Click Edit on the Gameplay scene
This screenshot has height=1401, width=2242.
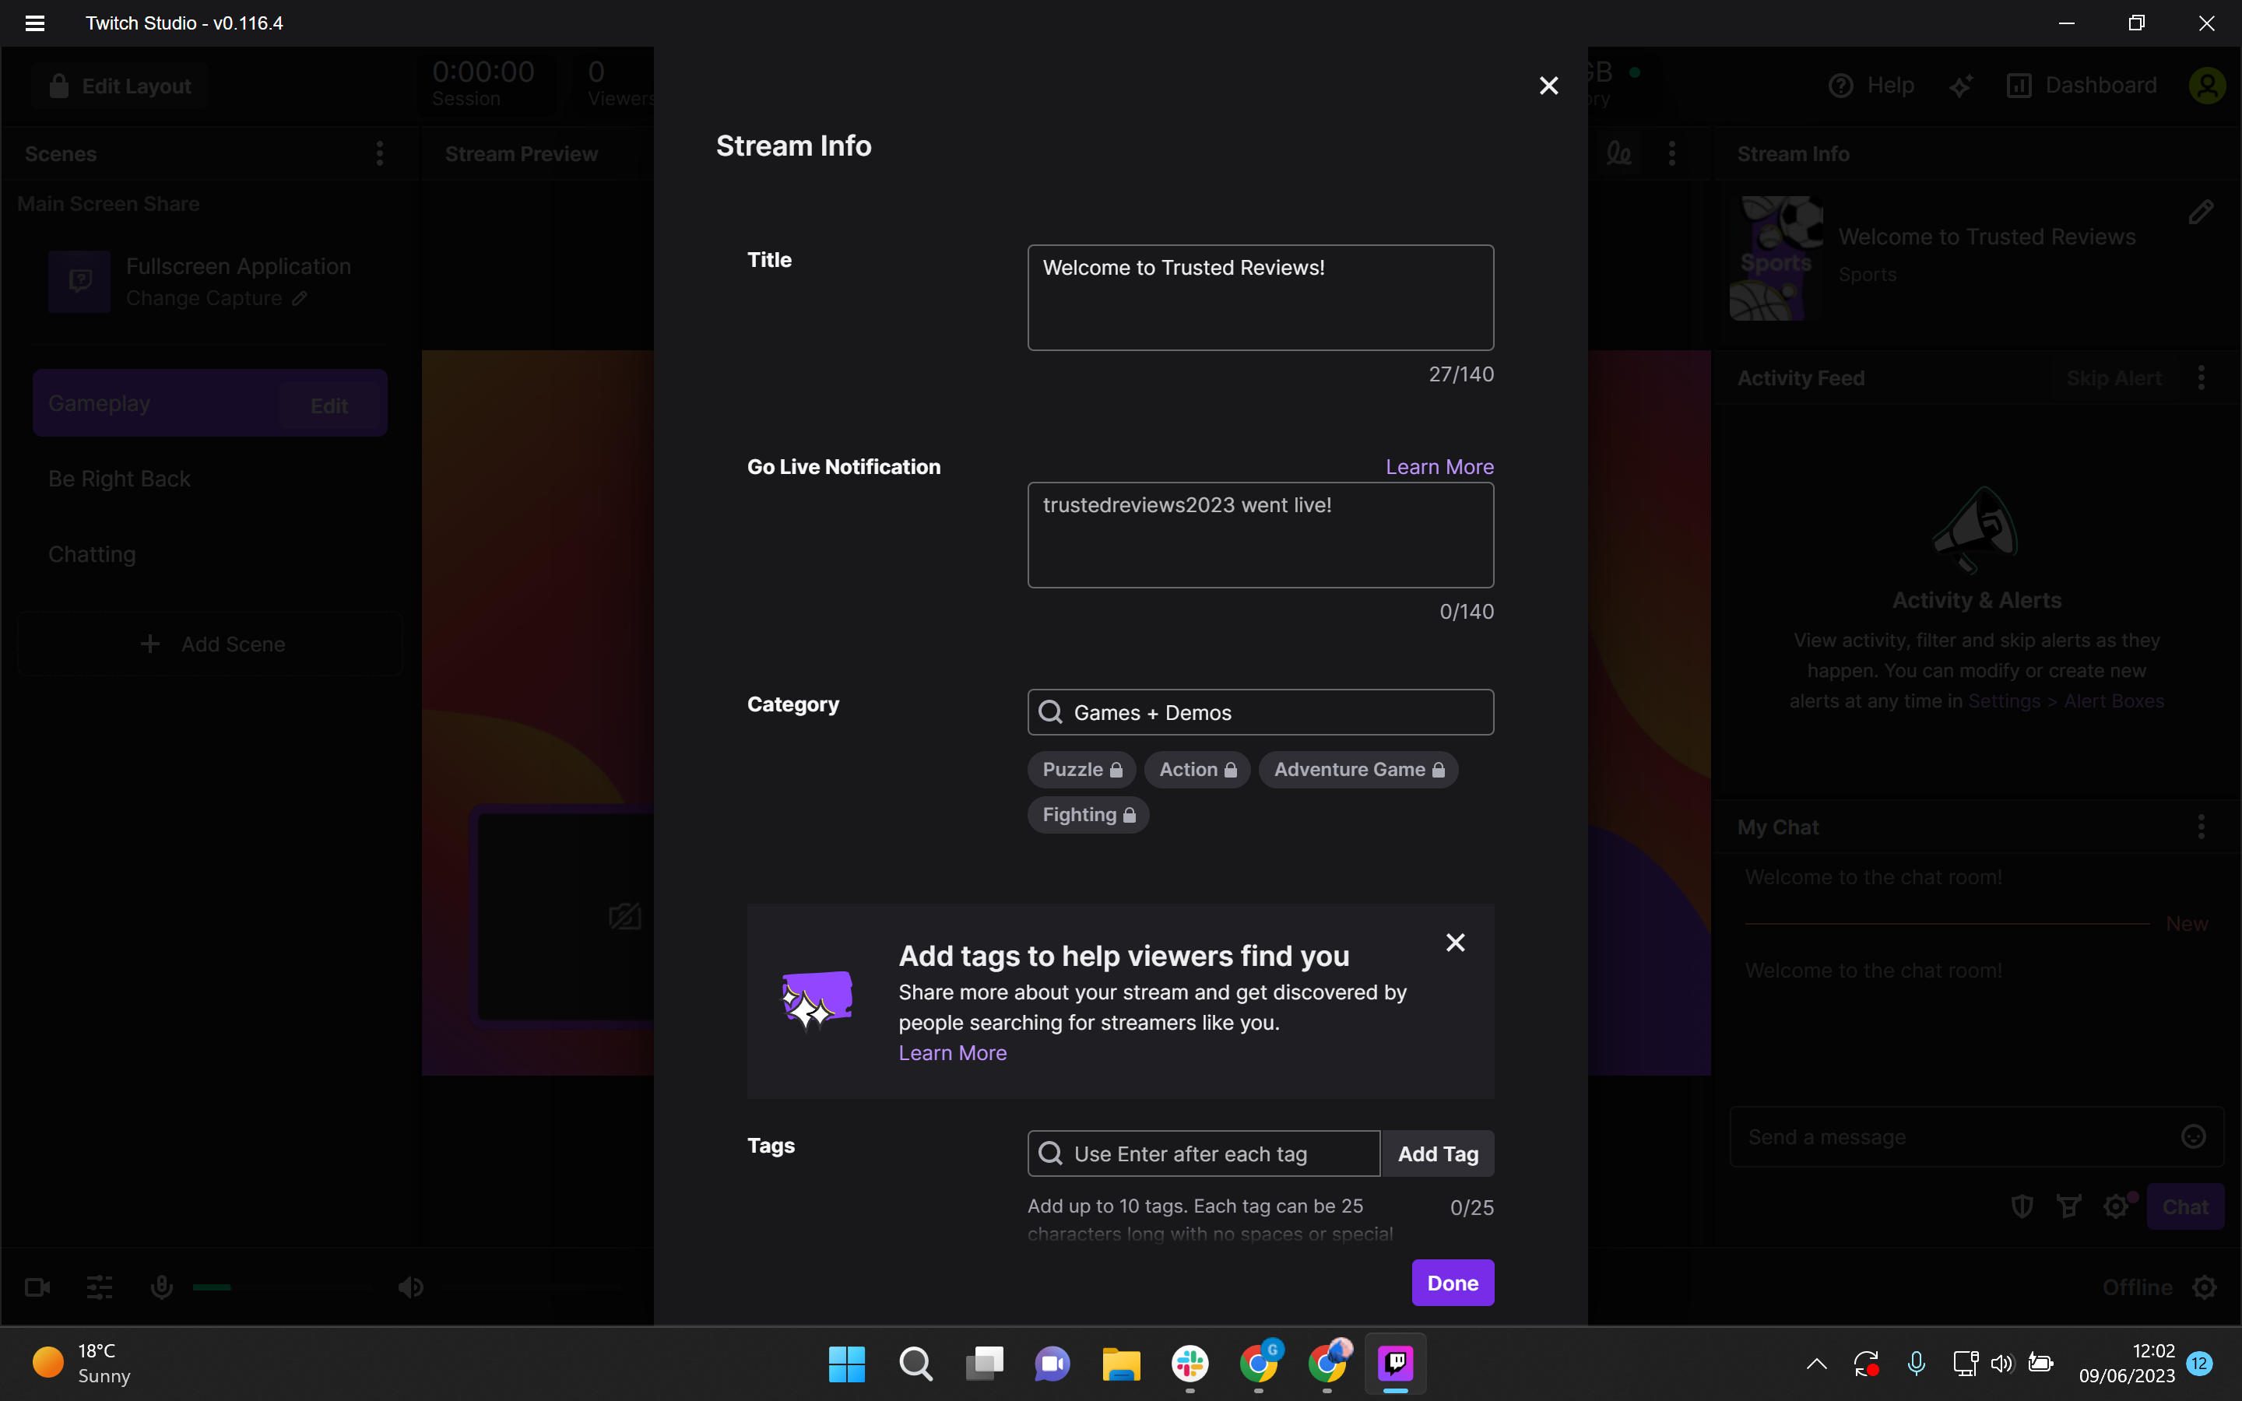329,406
